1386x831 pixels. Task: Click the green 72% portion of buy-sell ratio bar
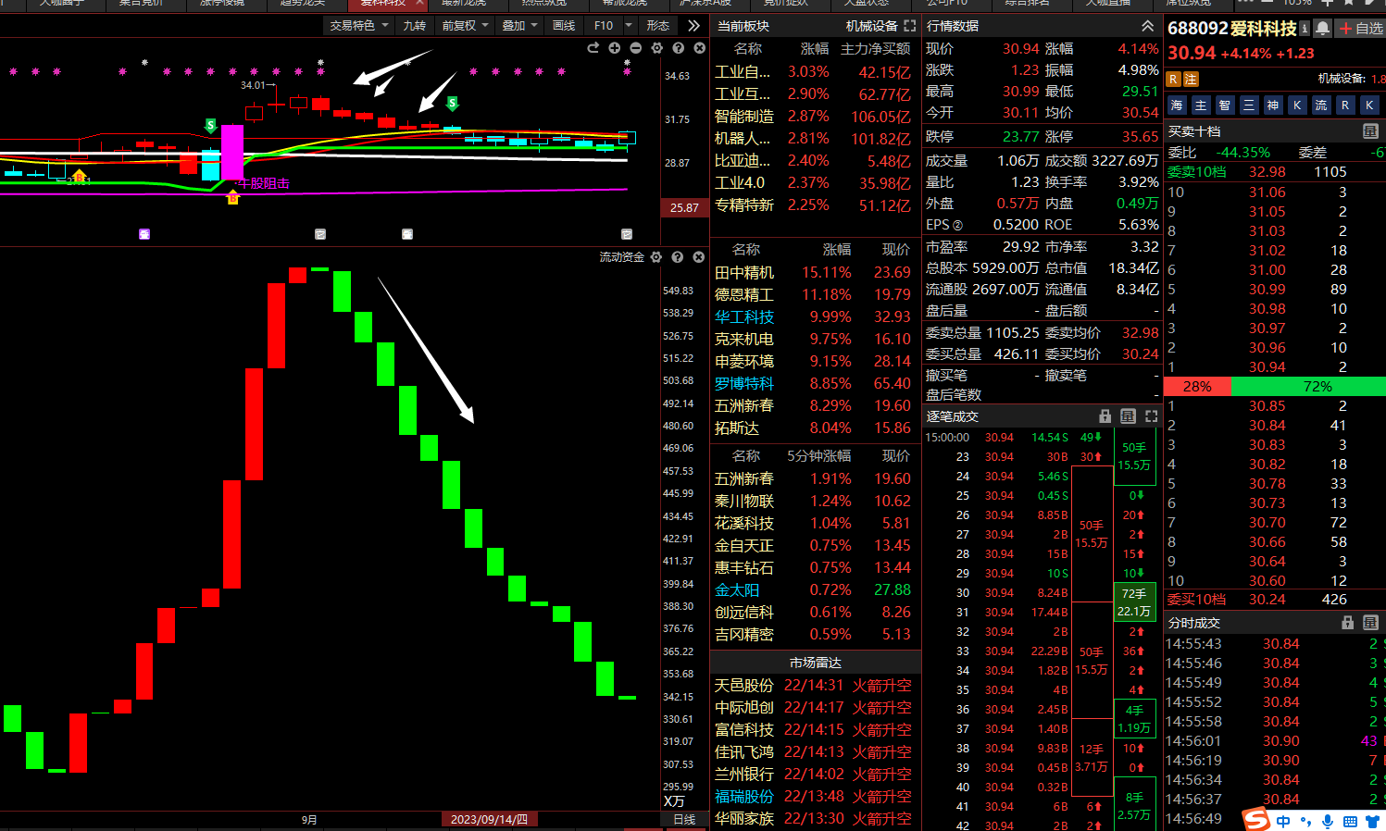point(1308,387)
